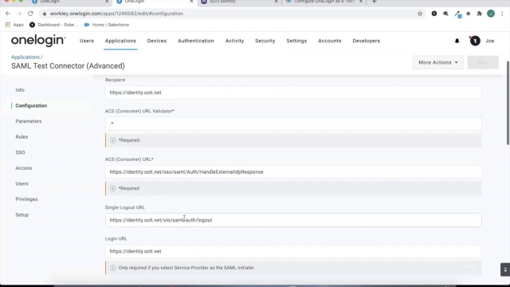Image resolution: width=510 pixels, height=287 pixels.
Task: Close the Configure OneLogin browser tab
Action: click(360, 2)
